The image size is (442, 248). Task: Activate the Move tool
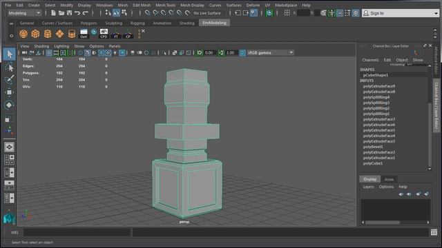pyautogui.click(x=9, y=92)
